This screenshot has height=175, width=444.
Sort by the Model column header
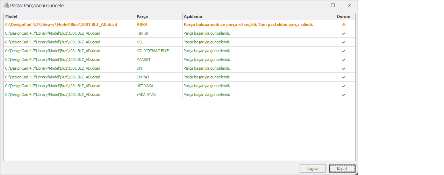click(69, 16)
